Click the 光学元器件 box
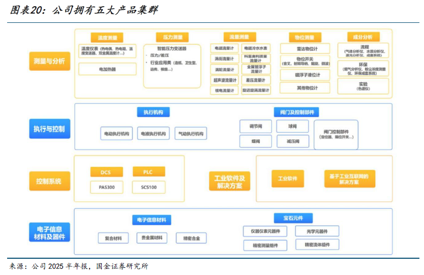424x275 pixels. (317, 232)
